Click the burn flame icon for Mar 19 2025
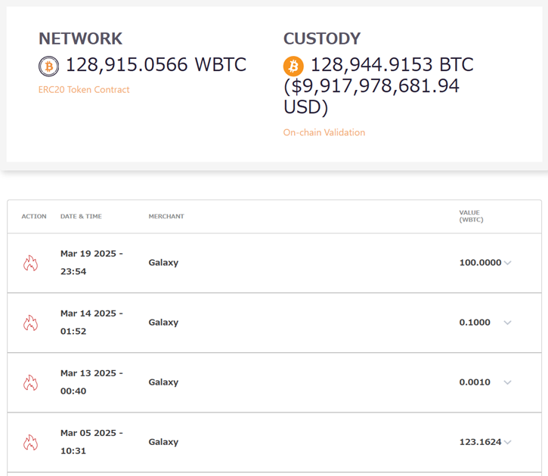The image size is (548, 476). (30, 263)
